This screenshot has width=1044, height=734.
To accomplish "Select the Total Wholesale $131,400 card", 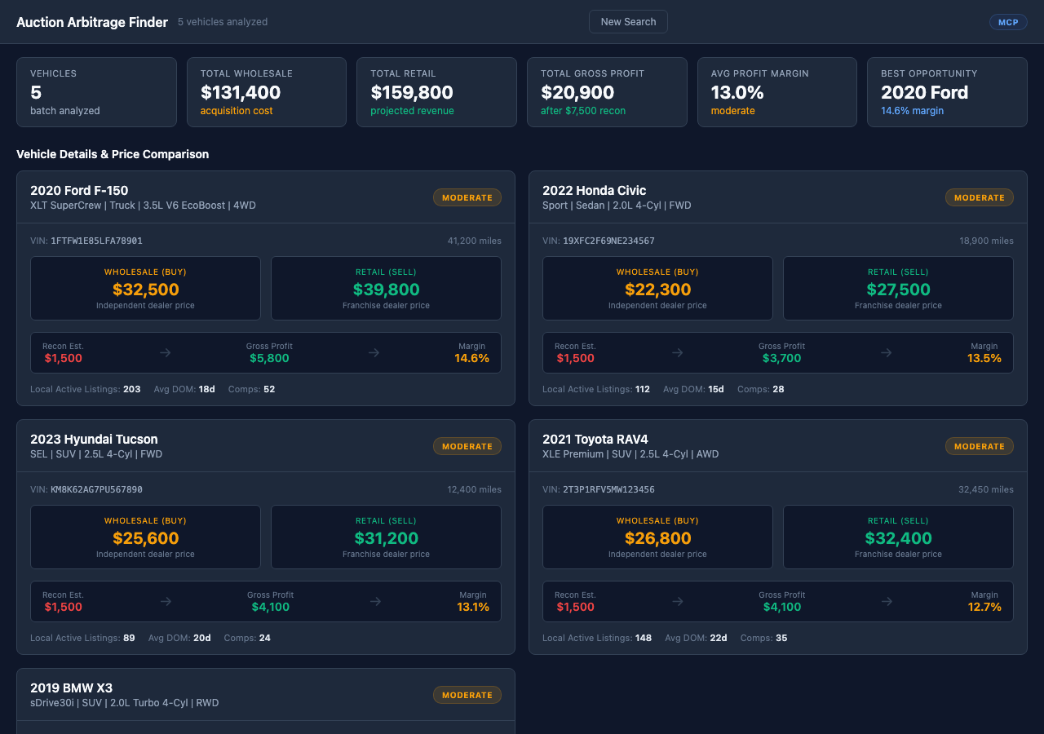I will [267, 92].
